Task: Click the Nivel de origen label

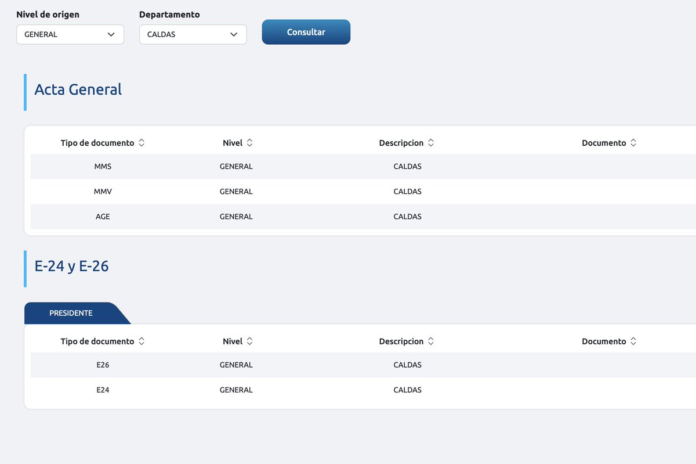Action: pyautogui.click(x=48, y=15)
